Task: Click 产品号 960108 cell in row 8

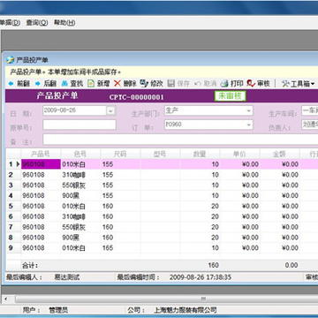Action: click(41, 238)
